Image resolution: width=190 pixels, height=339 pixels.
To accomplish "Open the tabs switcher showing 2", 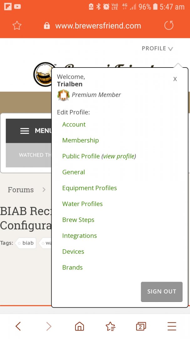I will 141,326.
